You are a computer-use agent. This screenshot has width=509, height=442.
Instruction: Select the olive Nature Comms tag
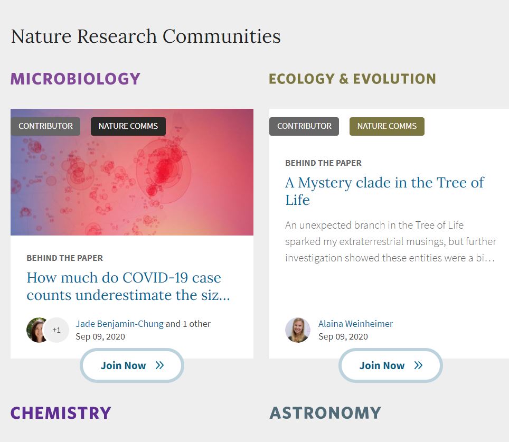[x=387, y=126]
